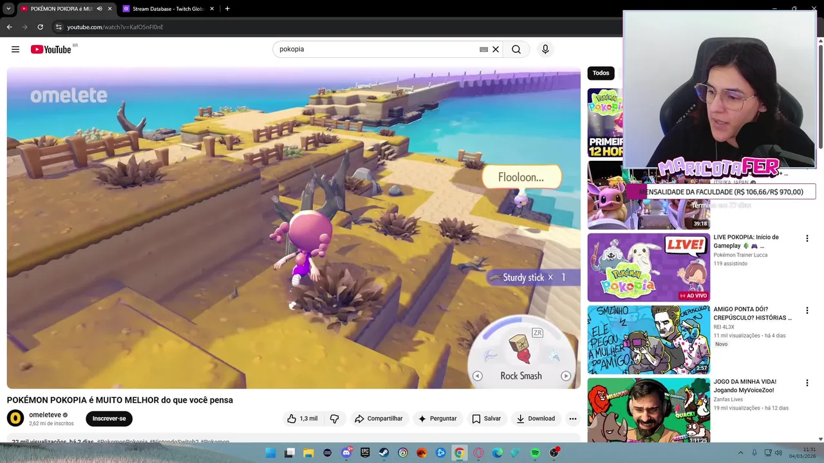This screenshot has width=824, height=463.
Task: Click the video title text
Action: click(x=120, y=400)
